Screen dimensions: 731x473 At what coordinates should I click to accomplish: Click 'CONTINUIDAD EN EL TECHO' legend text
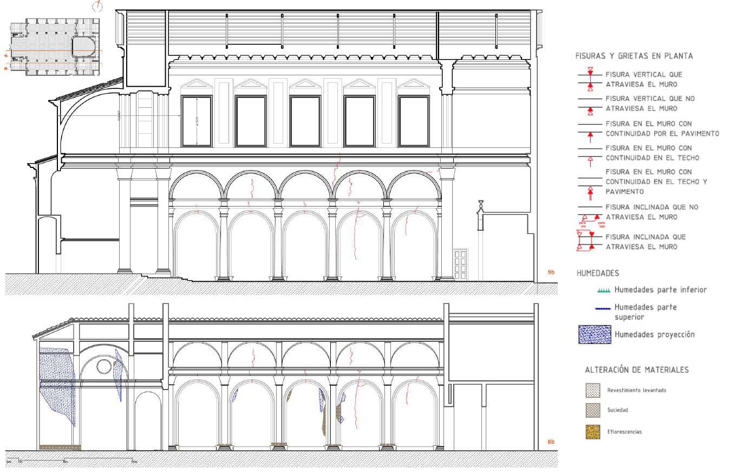652,158
